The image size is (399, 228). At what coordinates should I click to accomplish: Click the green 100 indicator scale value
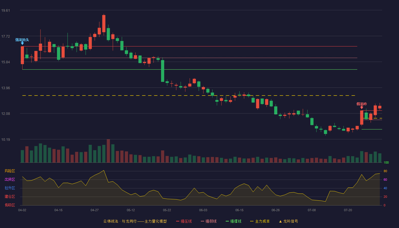coord(386,163)
